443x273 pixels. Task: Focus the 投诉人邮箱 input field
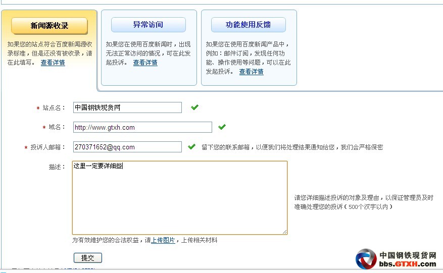point(127,147)
